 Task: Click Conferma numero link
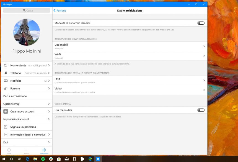35,73
